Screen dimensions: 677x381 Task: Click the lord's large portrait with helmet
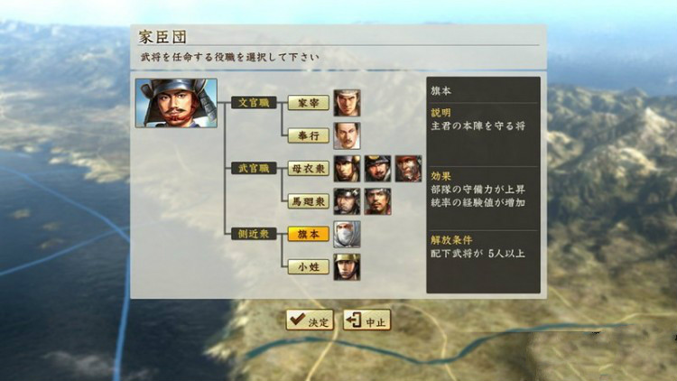pyautogui.click(x=176, y=103)
